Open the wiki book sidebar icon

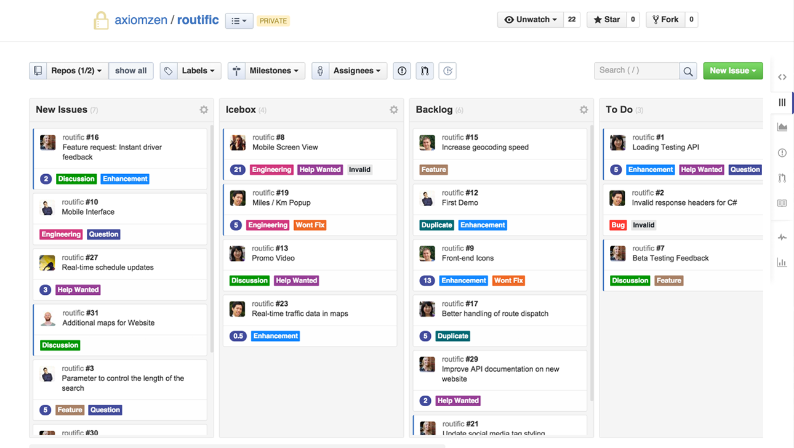(782, 203)
